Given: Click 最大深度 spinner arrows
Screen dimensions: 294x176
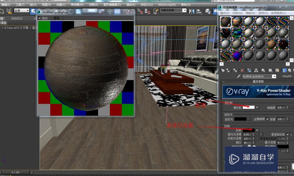Looking at the screenshot, I should tap(288, 143).
